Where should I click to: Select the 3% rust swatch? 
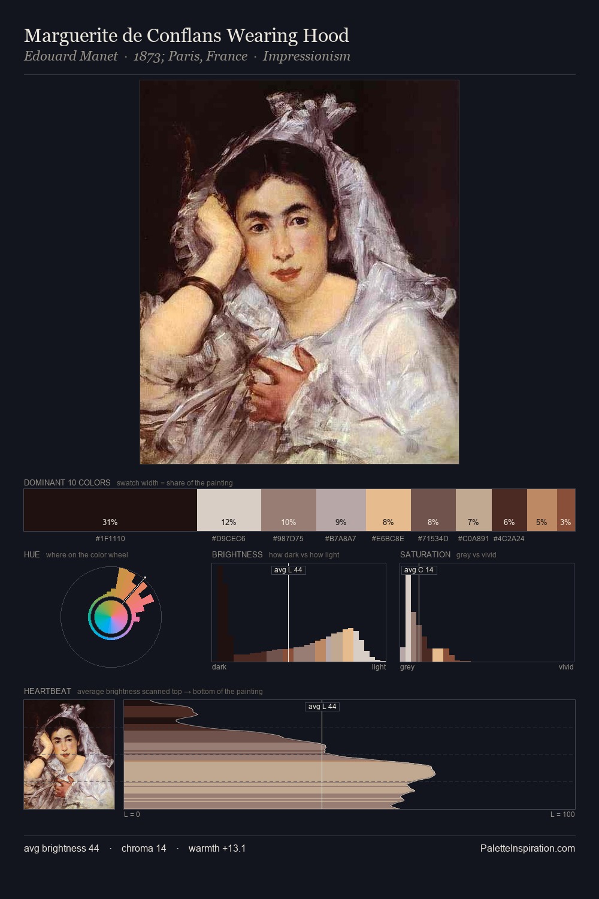coord(566,510)
